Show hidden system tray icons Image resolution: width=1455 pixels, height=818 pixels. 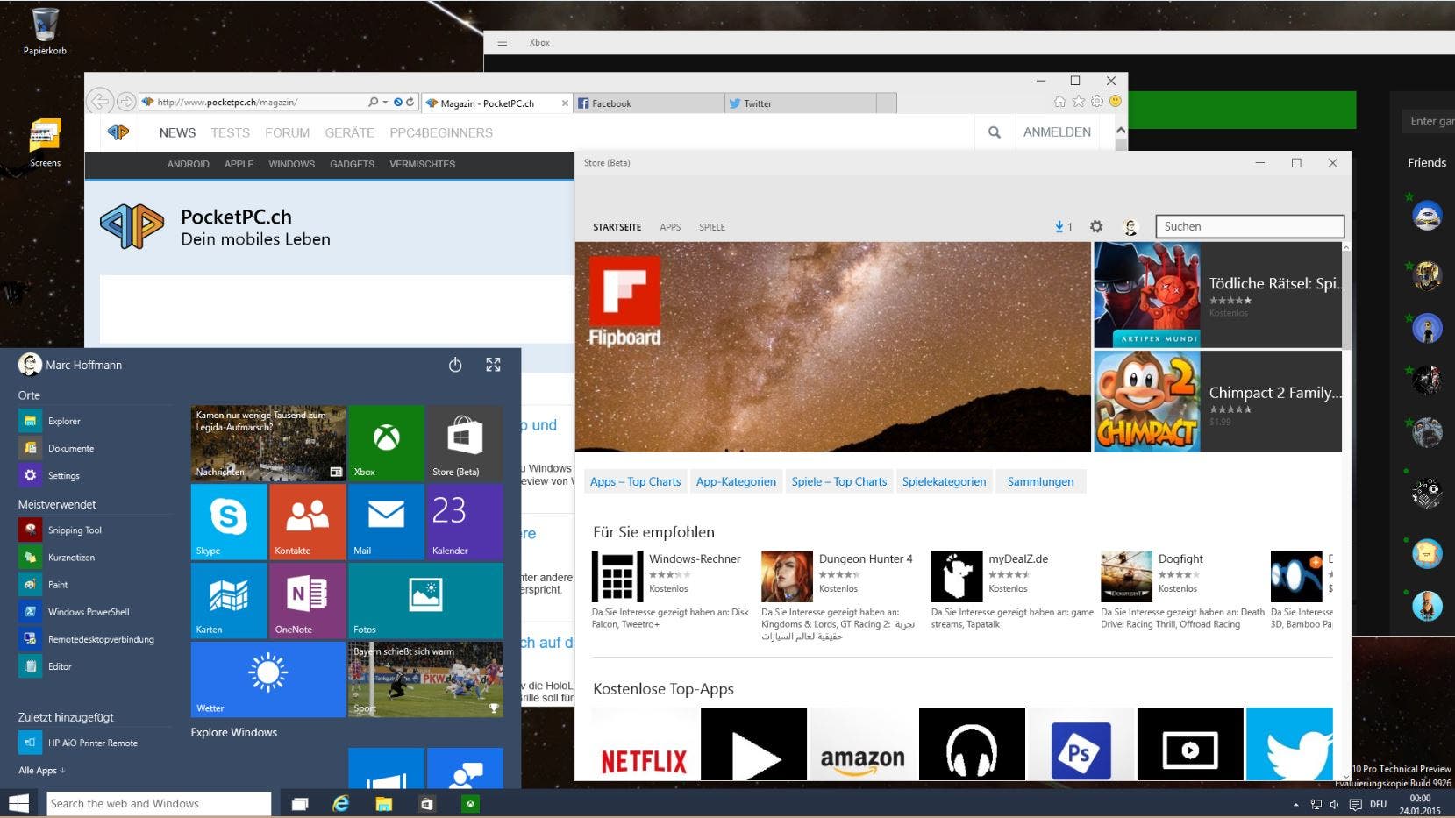1295,804
